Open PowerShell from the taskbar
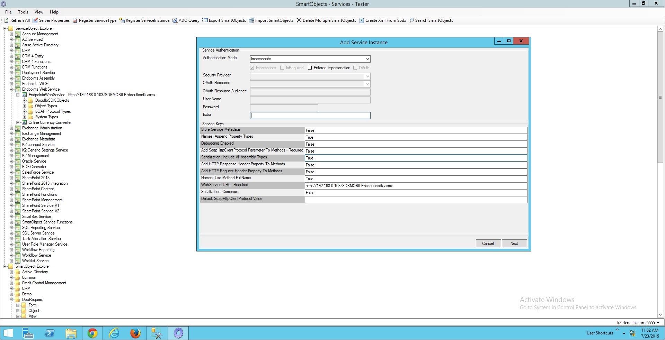 pyautogui.click(x=50, y=333)
